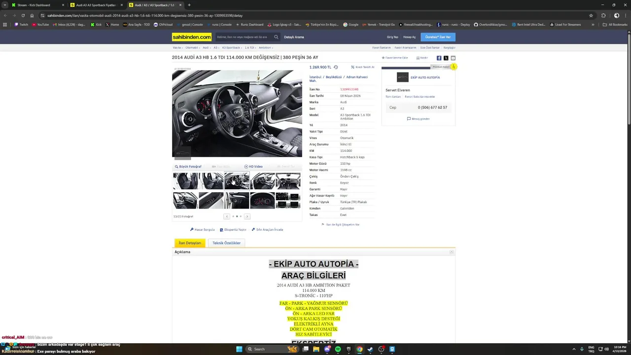631x355 pixels.
Task: Click the main car interior photo
Action: [237, 113]
